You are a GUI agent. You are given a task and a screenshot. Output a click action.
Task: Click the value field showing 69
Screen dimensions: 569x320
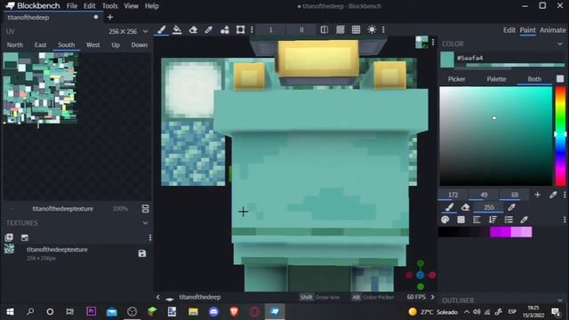tap(515, 195)
